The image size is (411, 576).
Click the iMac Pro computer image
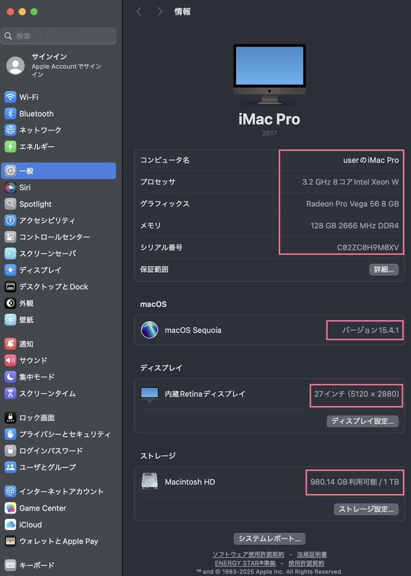coord(270,74)
